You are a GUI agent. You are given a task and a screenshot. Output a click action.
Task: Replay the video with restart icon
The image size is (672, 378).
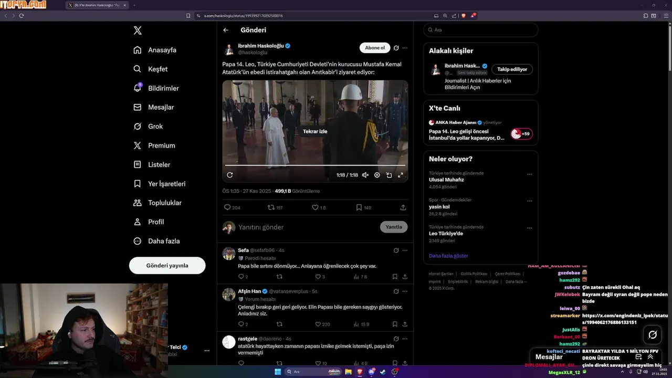tap(229, 175)
